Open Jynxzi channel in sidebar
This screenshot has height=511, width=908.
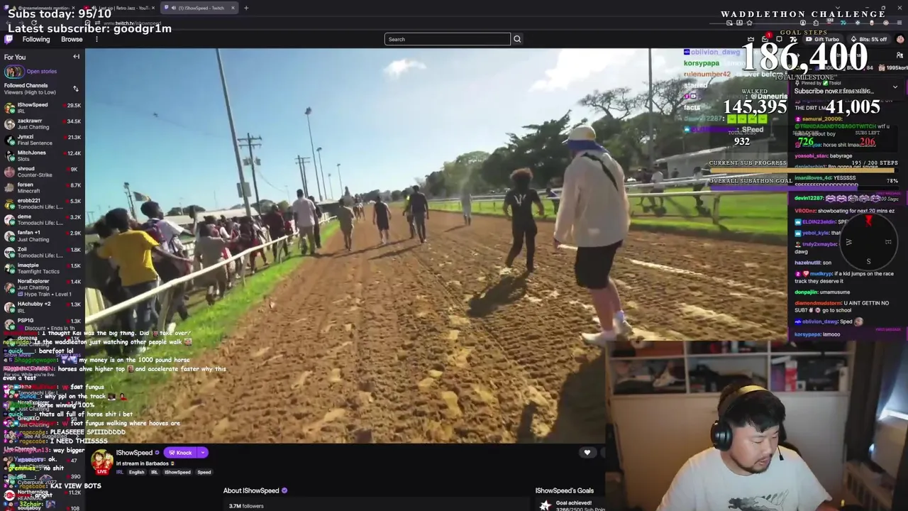(x=43, y=140)
